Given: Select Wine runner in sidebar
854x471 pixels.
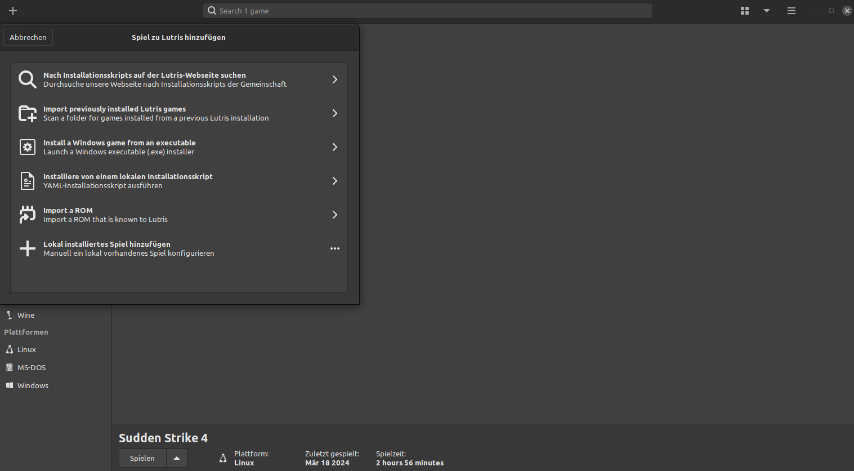Looking at the screenshot, I should pyautogui.click(x=56, y=315).
